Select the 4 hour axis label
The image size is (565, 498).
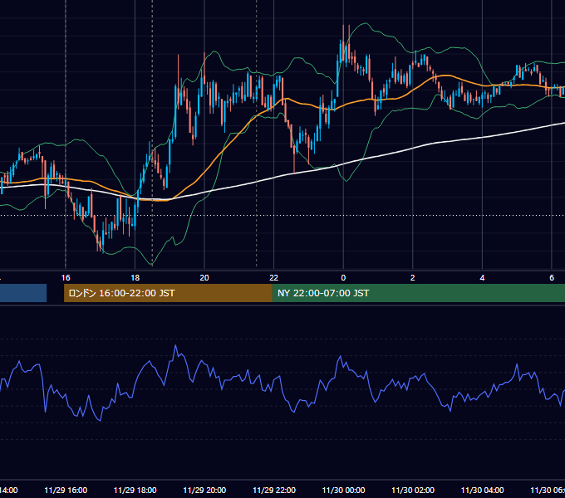click(x=482, y=278)
